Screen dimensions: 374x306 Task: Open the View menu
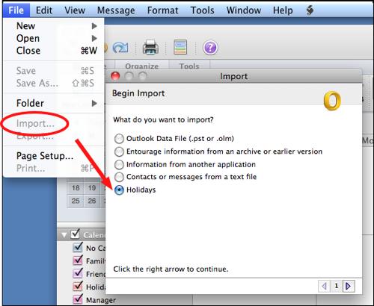pos(75,10)
